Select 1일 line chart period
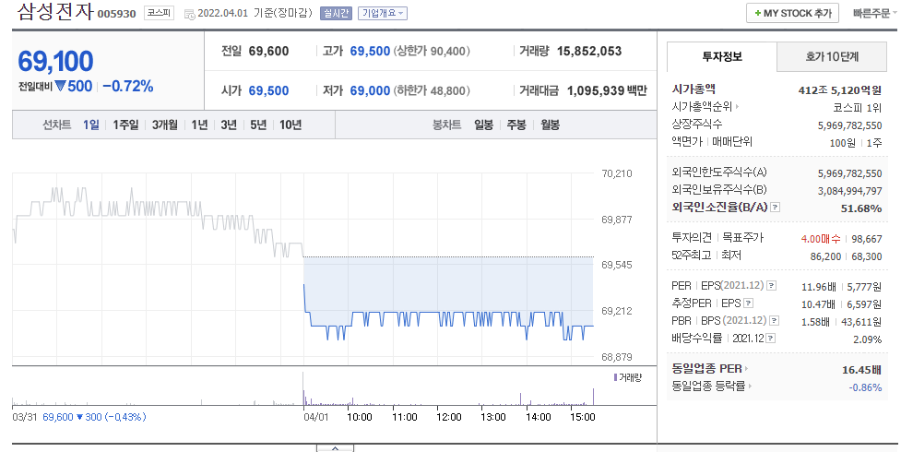901x452 pixels. coord(90,125)
